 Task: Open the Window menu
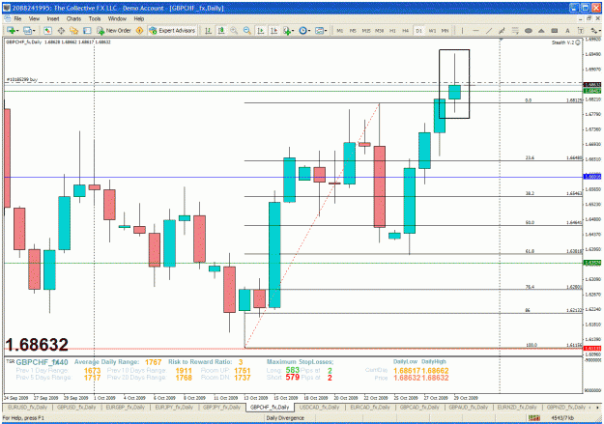click(x=117, y=18)
